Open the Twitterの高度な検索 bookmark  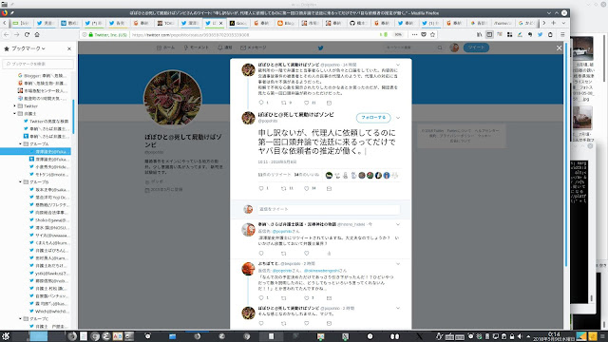[x=47, y=122]
